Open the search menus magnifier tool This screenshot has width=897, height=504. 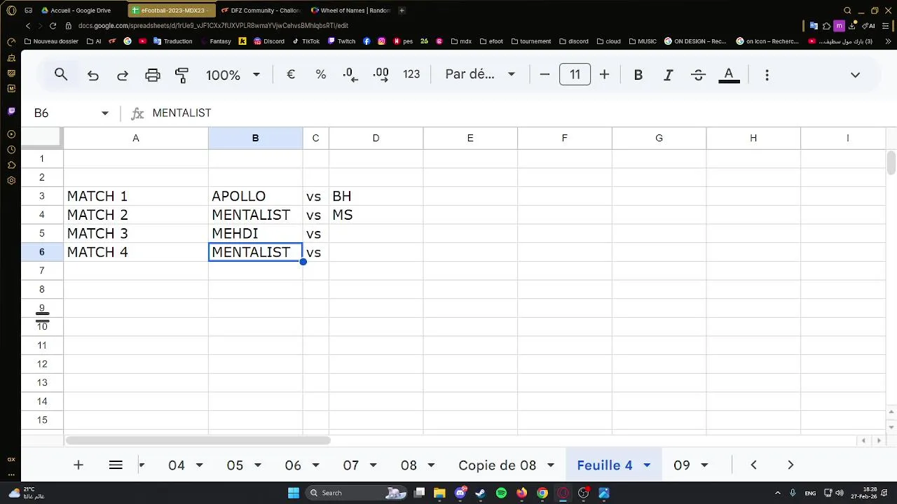click(61, 74)
